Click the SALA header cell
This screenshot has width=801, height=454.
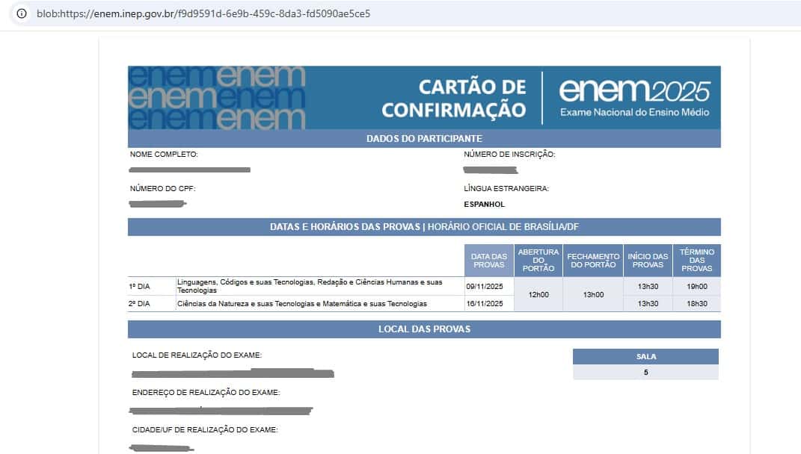[645, 356]
